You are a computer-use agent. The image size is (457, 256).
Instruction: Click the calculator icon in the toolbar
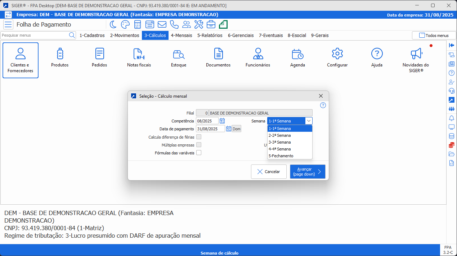[137, 24]
